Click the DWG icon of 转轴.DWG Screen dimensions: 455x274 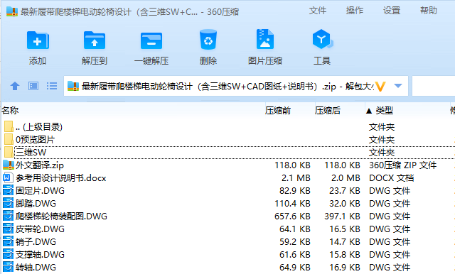click(8, 267)
